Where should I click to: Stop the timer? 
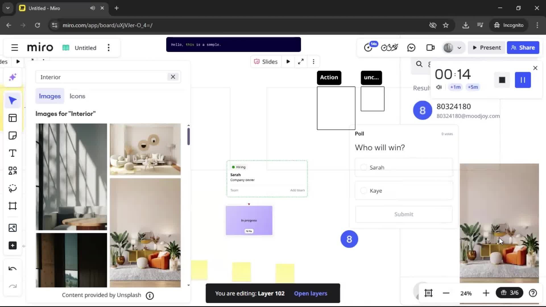(x=502, y=80)
